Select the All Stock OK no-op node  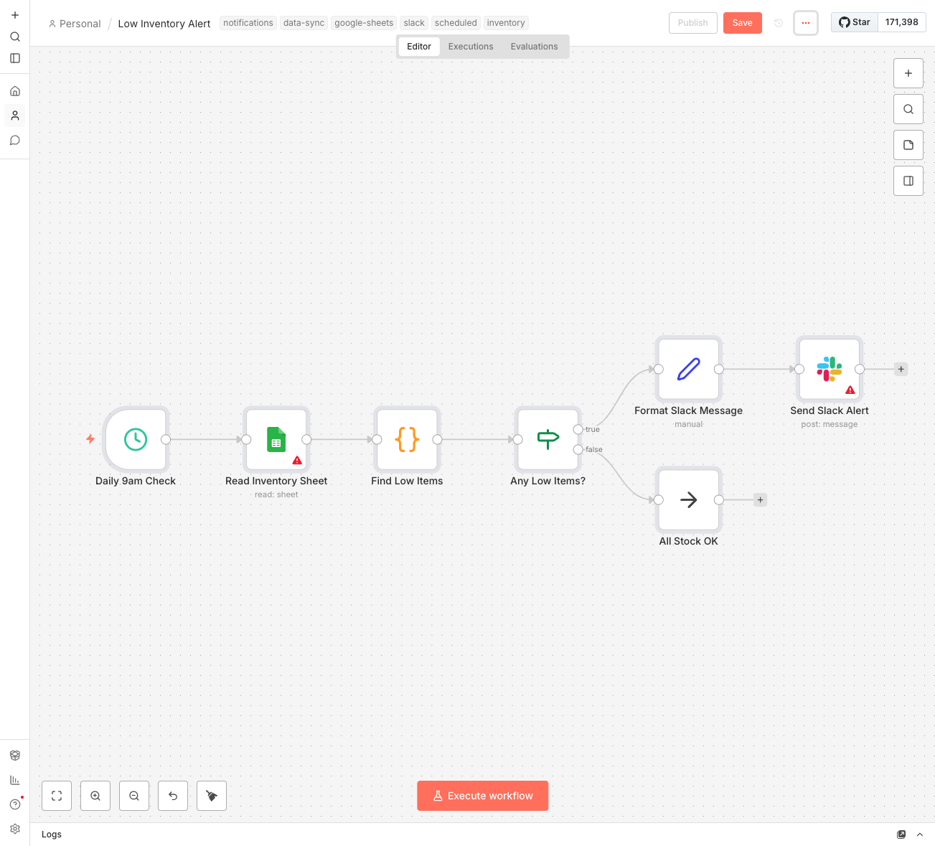688,499
